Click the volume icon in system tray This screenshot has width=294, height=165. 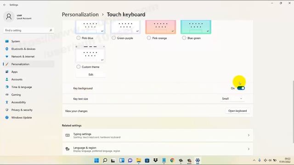(270, 160)
